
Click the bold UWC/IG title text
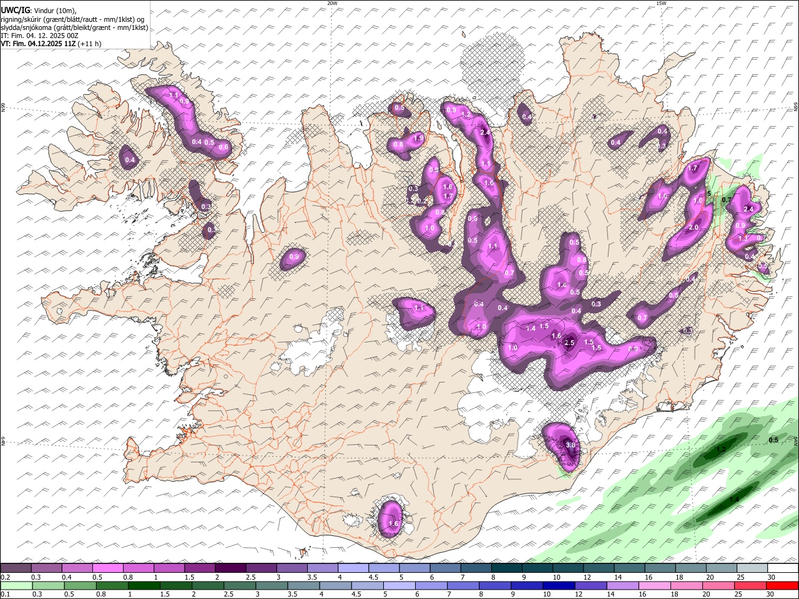tap(15, 10)
